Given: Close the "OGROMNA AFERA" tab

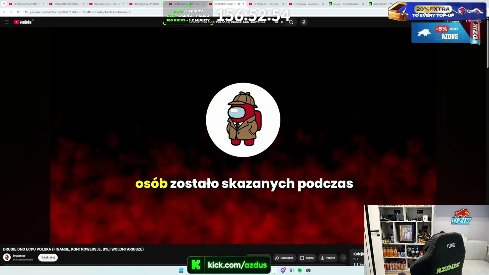Looking at the screenshot, I should pos(44,4).
